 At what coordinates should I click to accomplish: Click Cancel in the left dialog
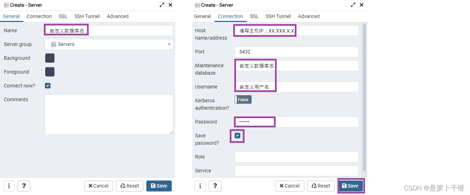point(99,186)
